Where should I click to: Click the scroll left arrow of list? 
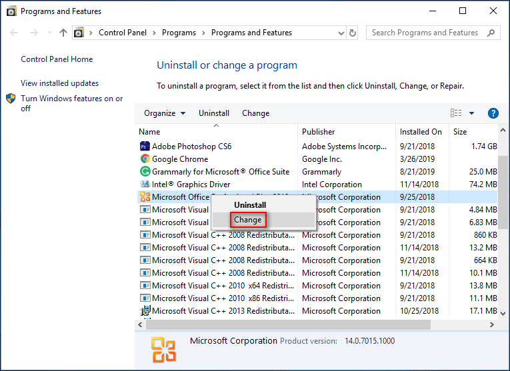coord(140,324)
